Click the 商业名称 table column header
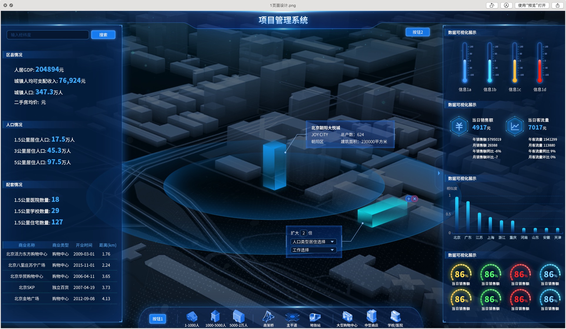The image size is (566, 329). tap(27, 245)
